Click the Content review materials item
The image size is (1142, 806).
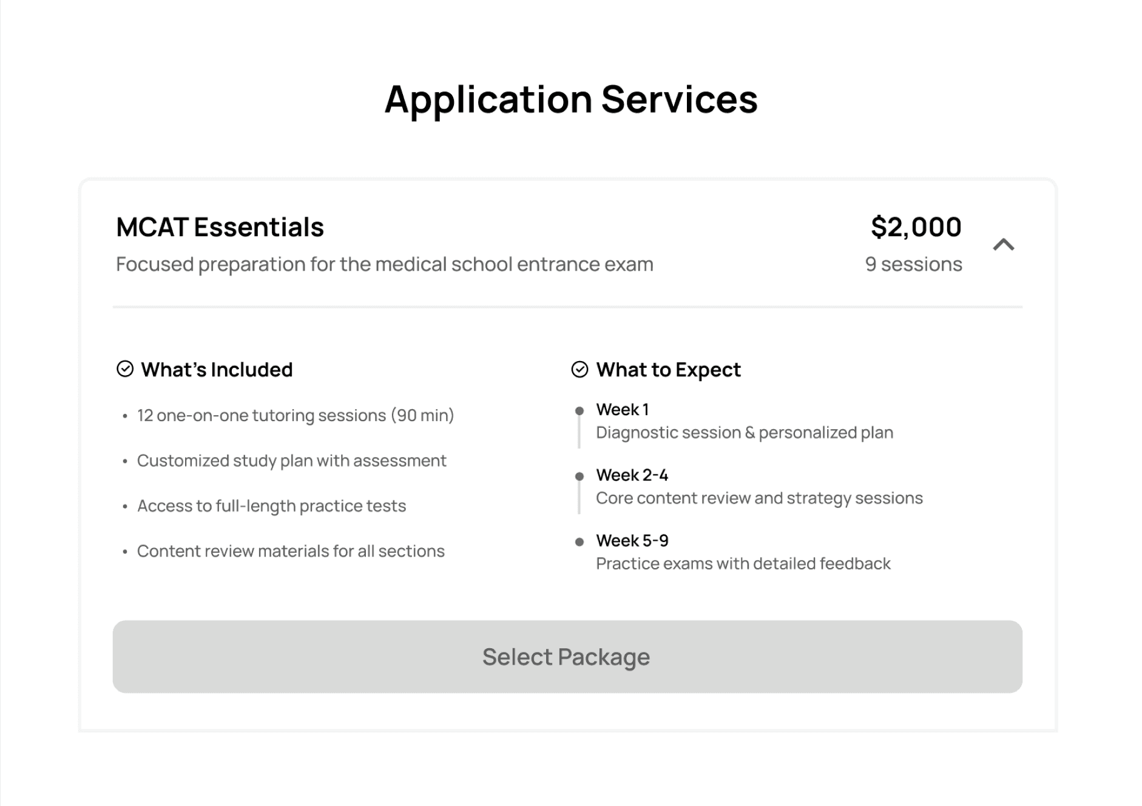[291, 551]
